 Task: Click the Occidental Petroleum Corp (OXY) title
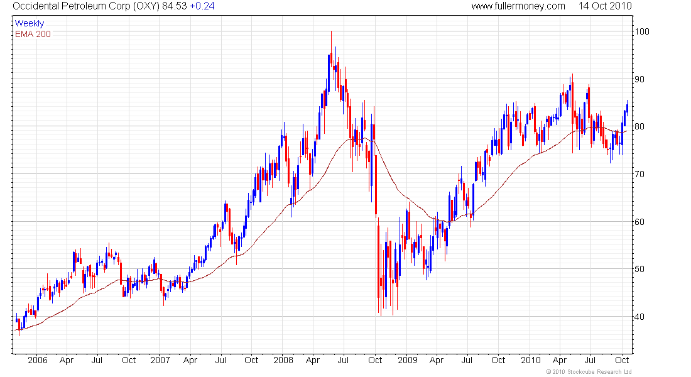point(86,6)
